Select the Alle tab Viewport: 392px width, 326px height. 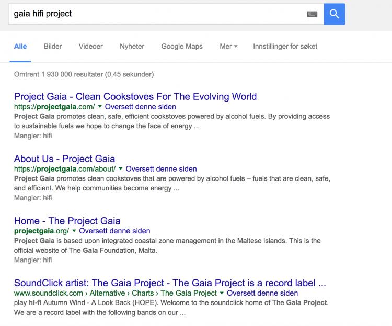20,47
